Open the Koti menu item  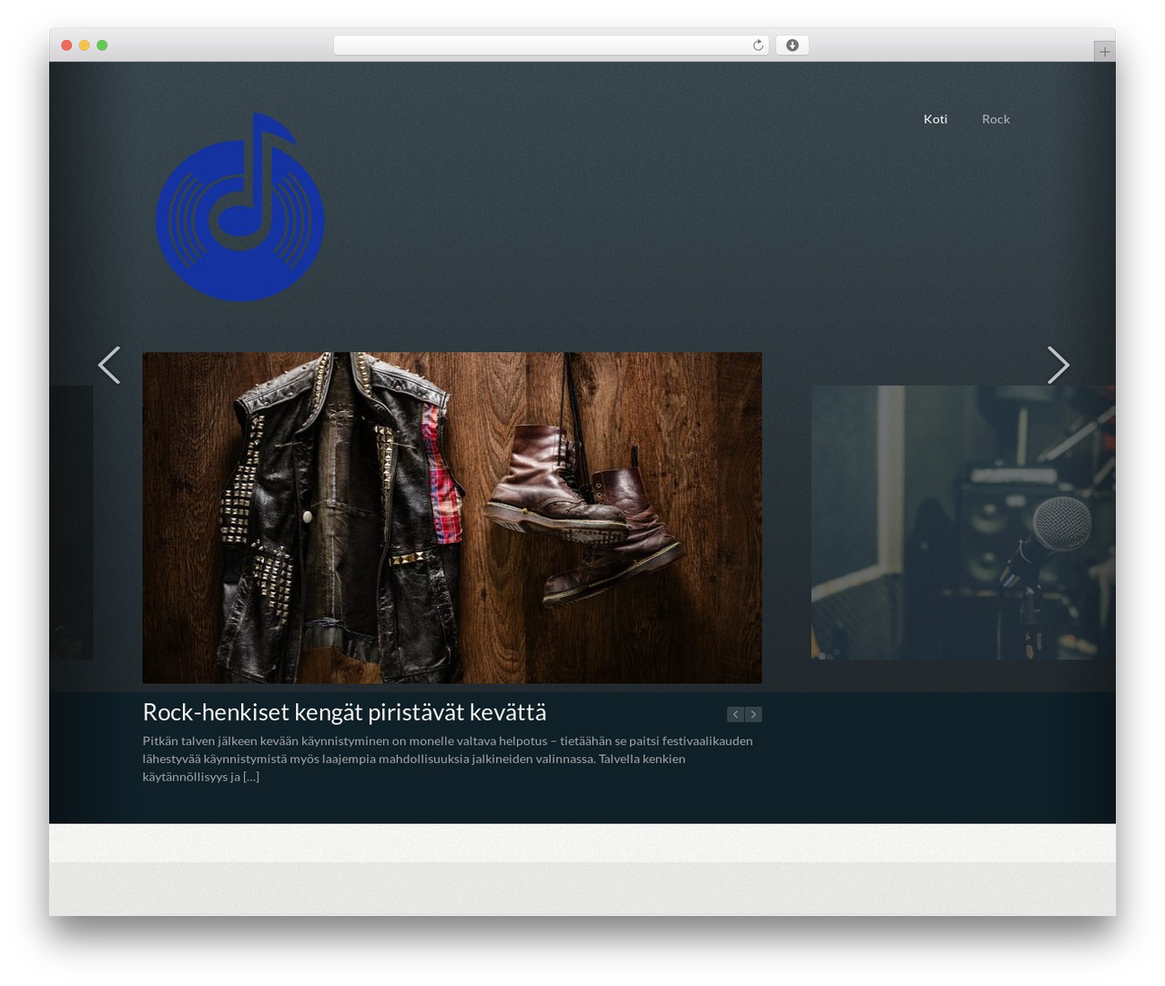(x=935, y=119)
